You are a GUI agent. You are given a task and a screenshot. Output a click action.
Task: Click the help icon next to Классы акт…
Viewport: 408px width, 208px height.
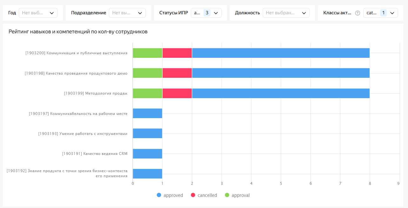coord(358,13)
